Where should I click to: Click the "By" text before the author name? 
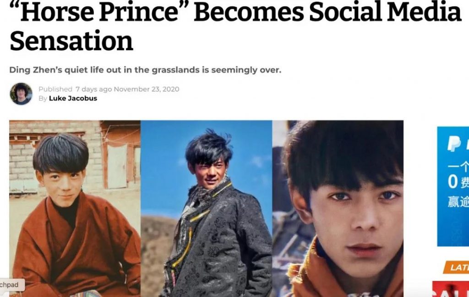(43, 99)
